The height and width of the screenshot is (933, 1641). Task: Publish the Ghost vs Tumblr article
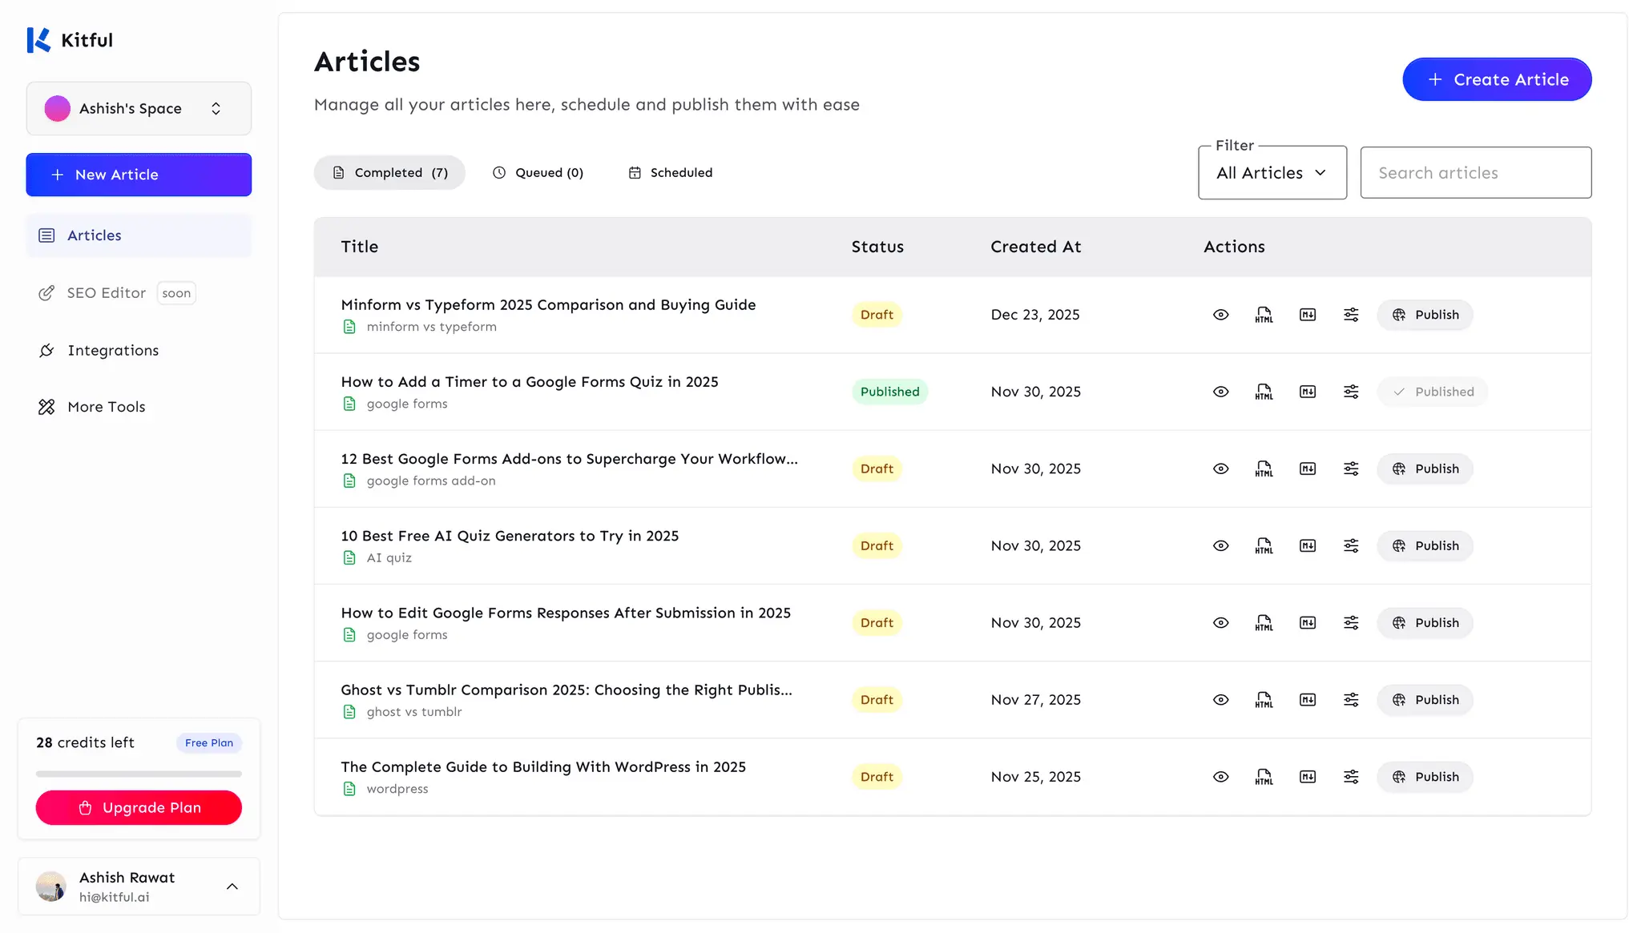pos(1425,699)
